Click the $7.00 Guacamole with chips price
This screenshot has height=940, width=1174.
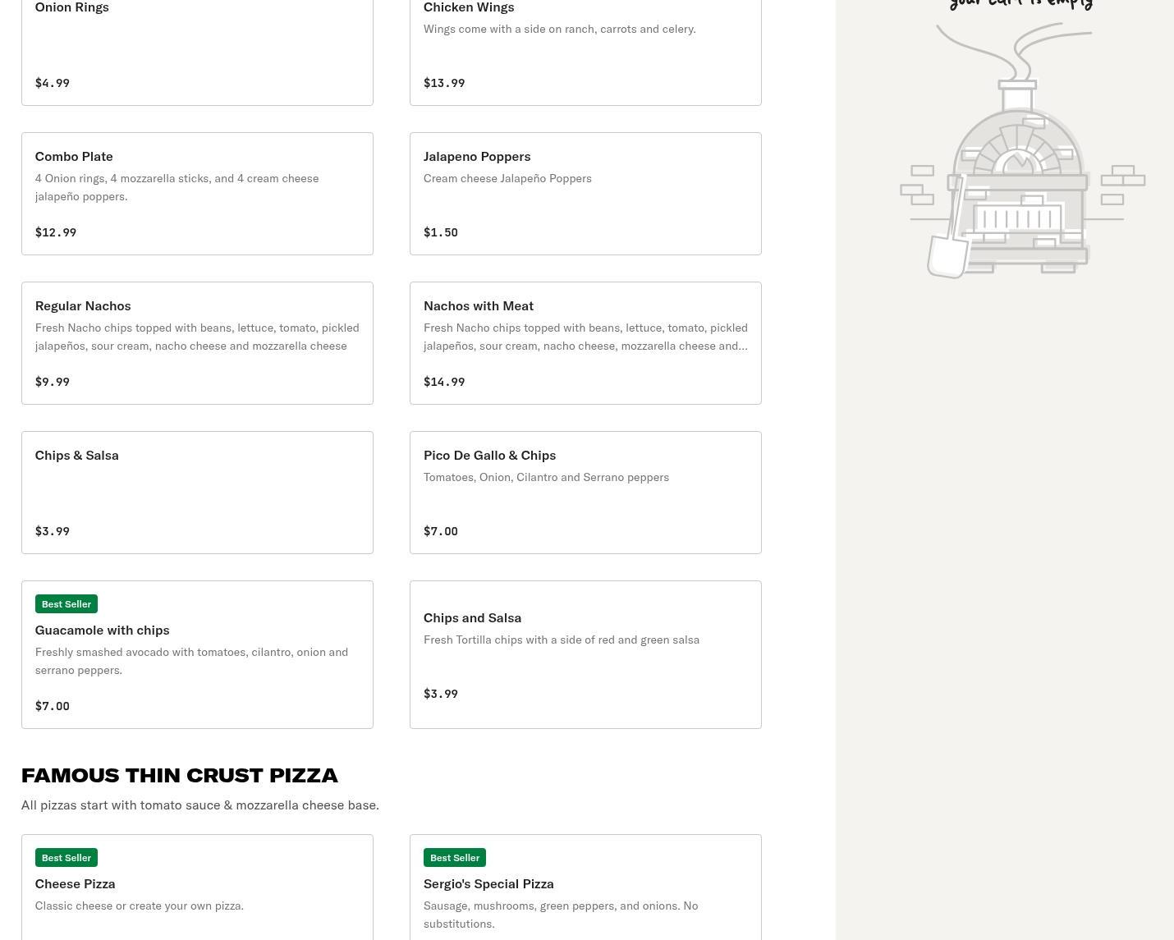tap(53, 706)
